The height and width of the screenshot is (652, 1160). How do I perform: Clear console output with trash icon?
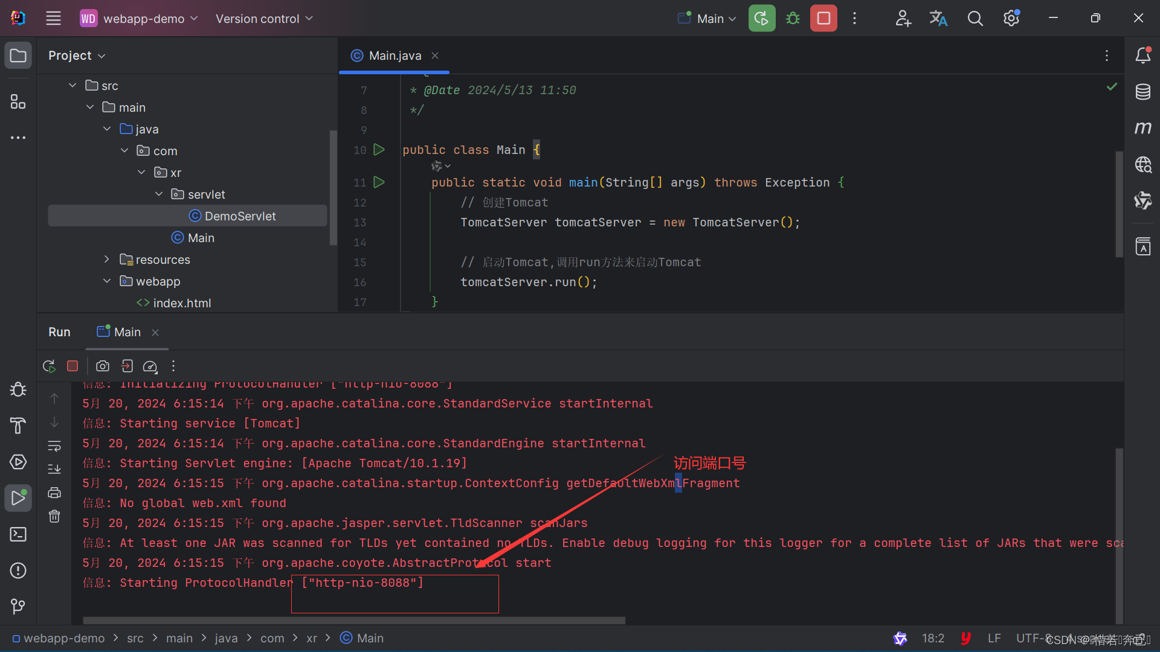click(x=54, y=516)
